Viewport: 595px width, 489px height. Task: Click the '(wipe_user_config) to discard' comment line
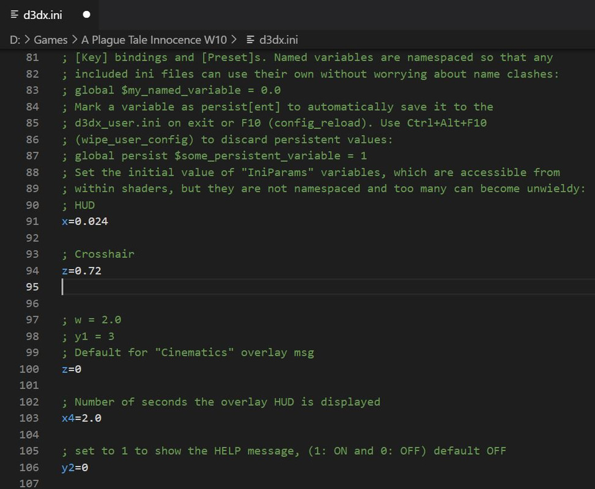pyautogui.click(x=227, y=139)
